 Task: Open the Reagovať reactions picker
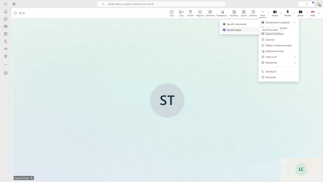tap(200, 13)
